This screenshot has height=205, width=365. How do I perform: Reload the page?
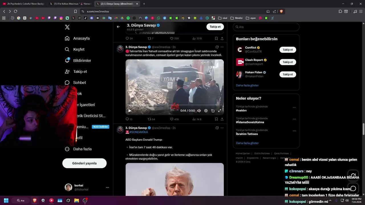pos(16,11)
